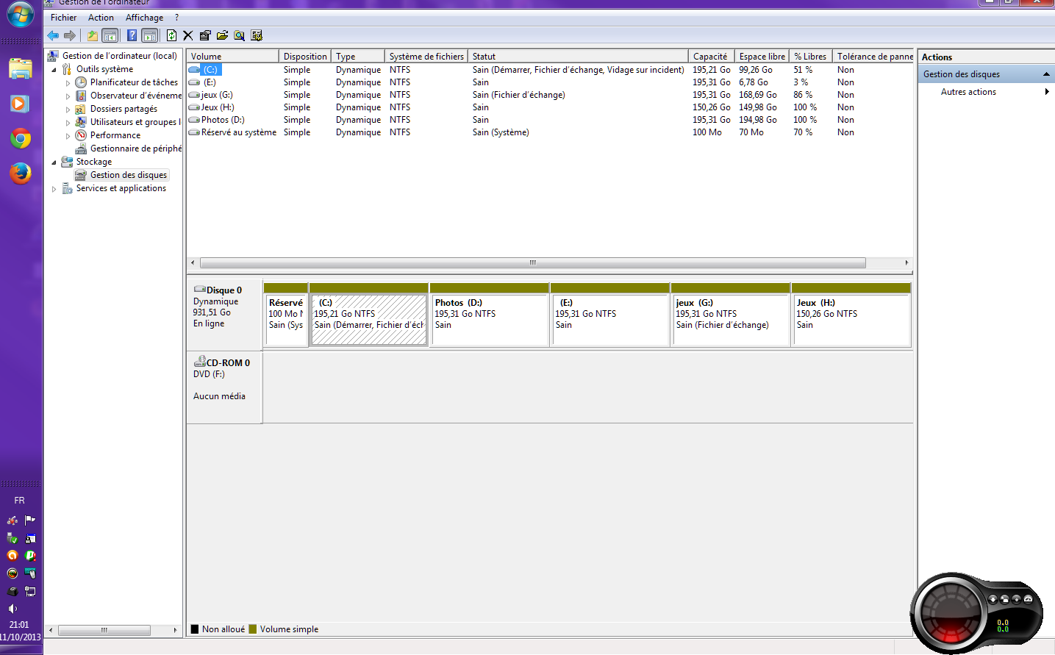The height and width of the screenshot is (655, 1055).
Task: Open Windows Explorer from the taskbar
Action: point(21,68)
